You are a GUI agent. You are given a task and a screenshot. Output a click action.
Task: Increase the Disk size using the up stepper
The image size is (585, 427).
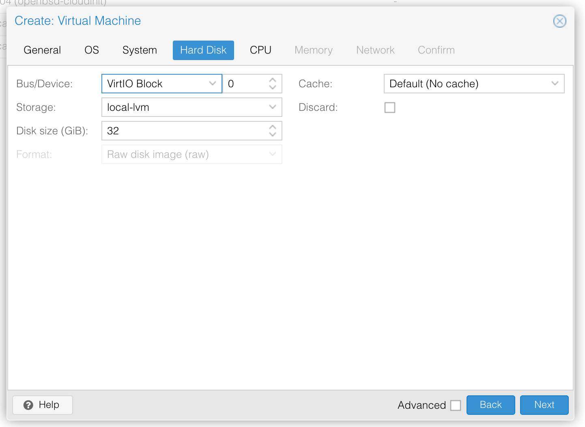272,127
